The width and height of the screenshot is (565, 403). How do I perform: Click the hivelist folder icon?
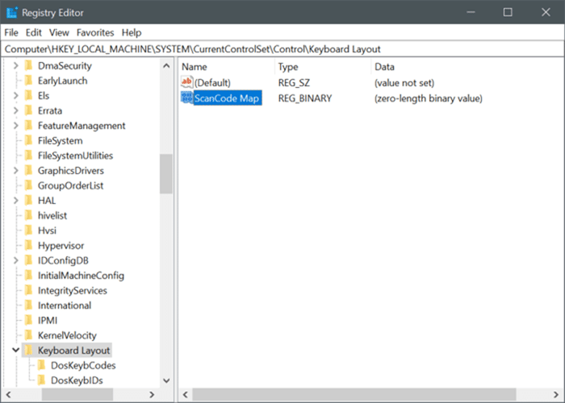[x=28, y=215]
